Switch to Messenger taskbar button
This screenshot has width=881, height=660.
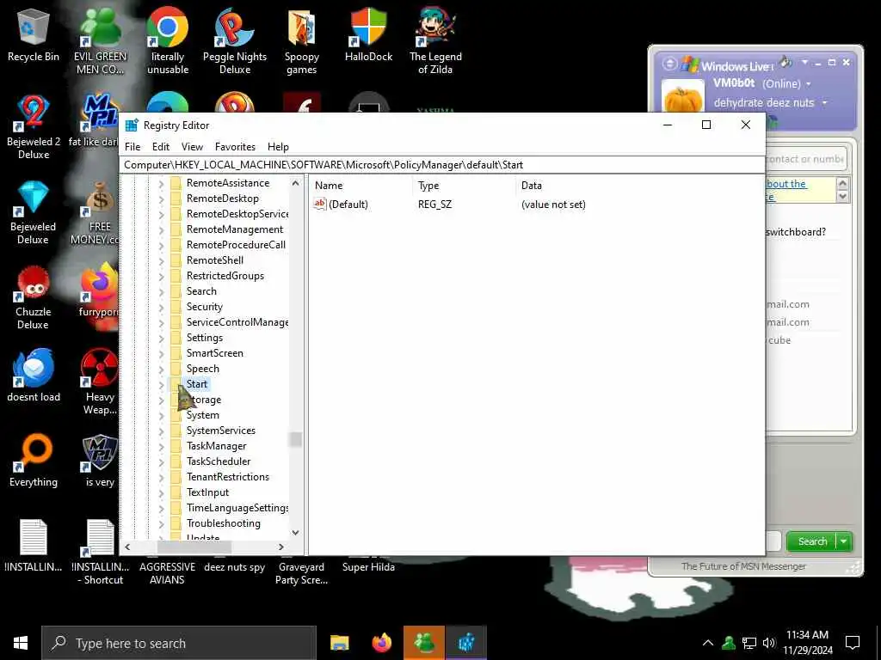coord(424,643)
